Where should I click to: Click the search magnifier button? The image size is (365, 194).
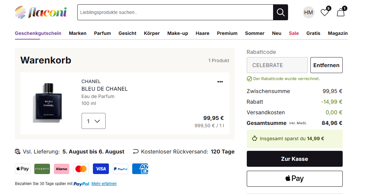(x=280, y=12)
